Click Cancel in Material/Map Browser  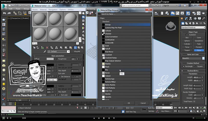pos(143,103)
